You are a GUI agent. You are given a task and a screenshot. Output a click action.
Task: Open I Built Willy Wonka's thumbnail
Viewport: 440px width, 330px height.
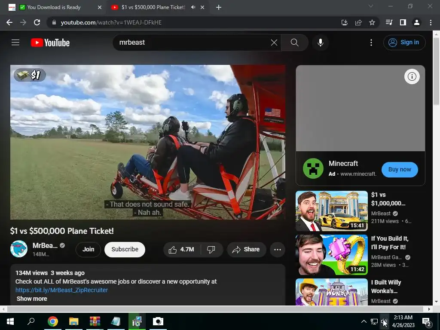coord(331,292)
